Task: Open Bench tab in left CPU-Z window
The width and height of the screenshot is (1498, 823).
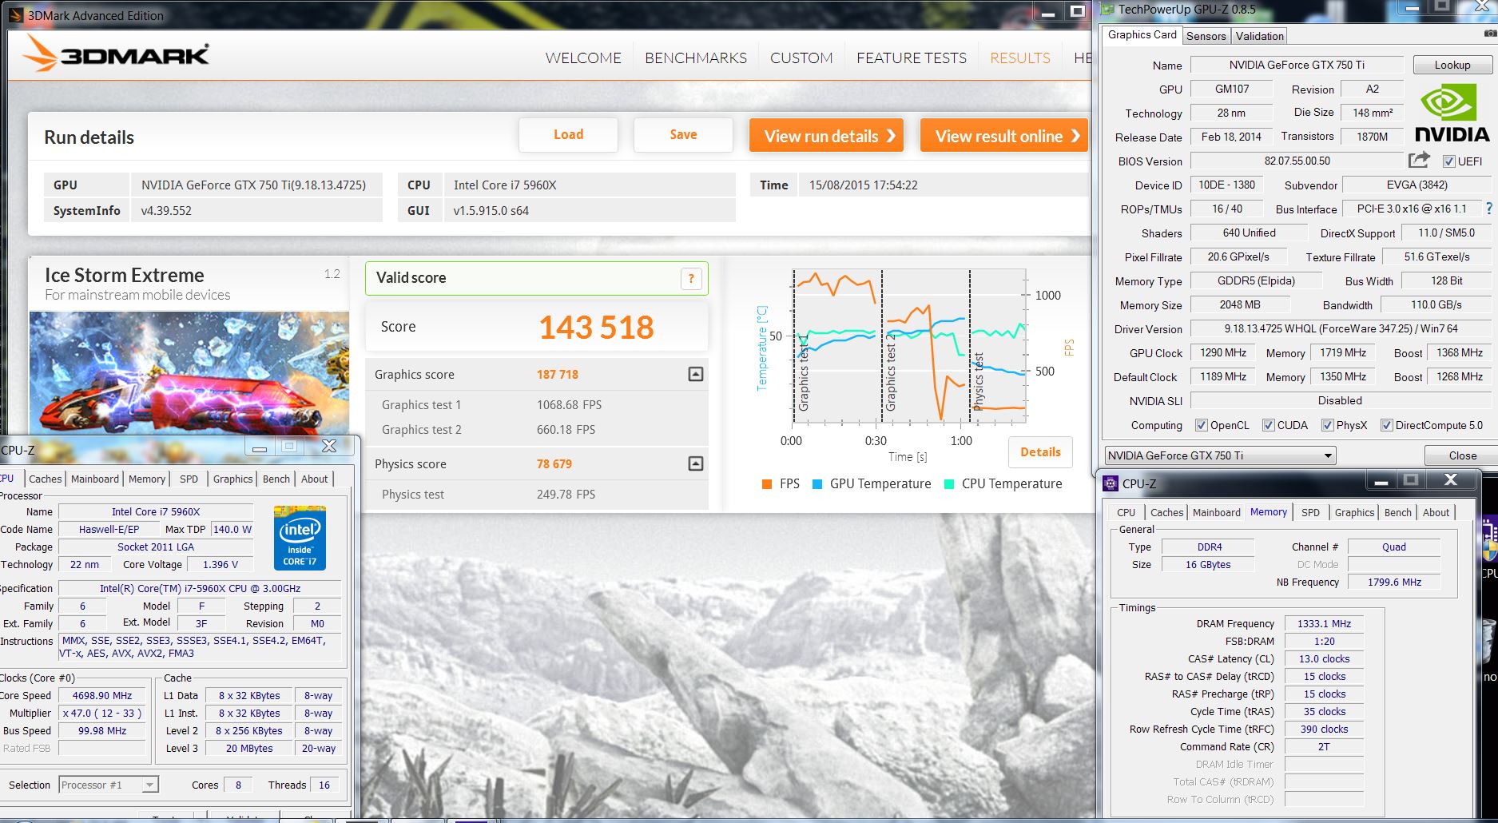Action: (x=276, y=479)
